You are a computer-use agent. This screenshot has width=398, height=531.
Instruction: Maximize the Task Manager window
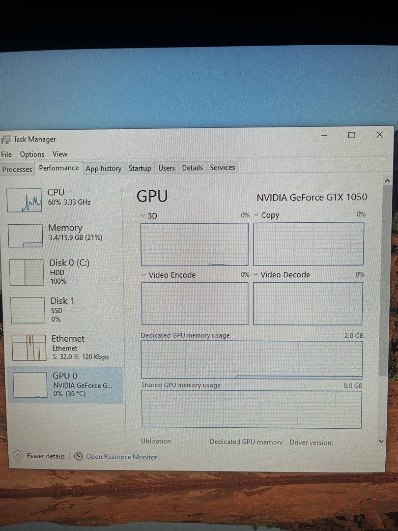(x=352, y=135)
